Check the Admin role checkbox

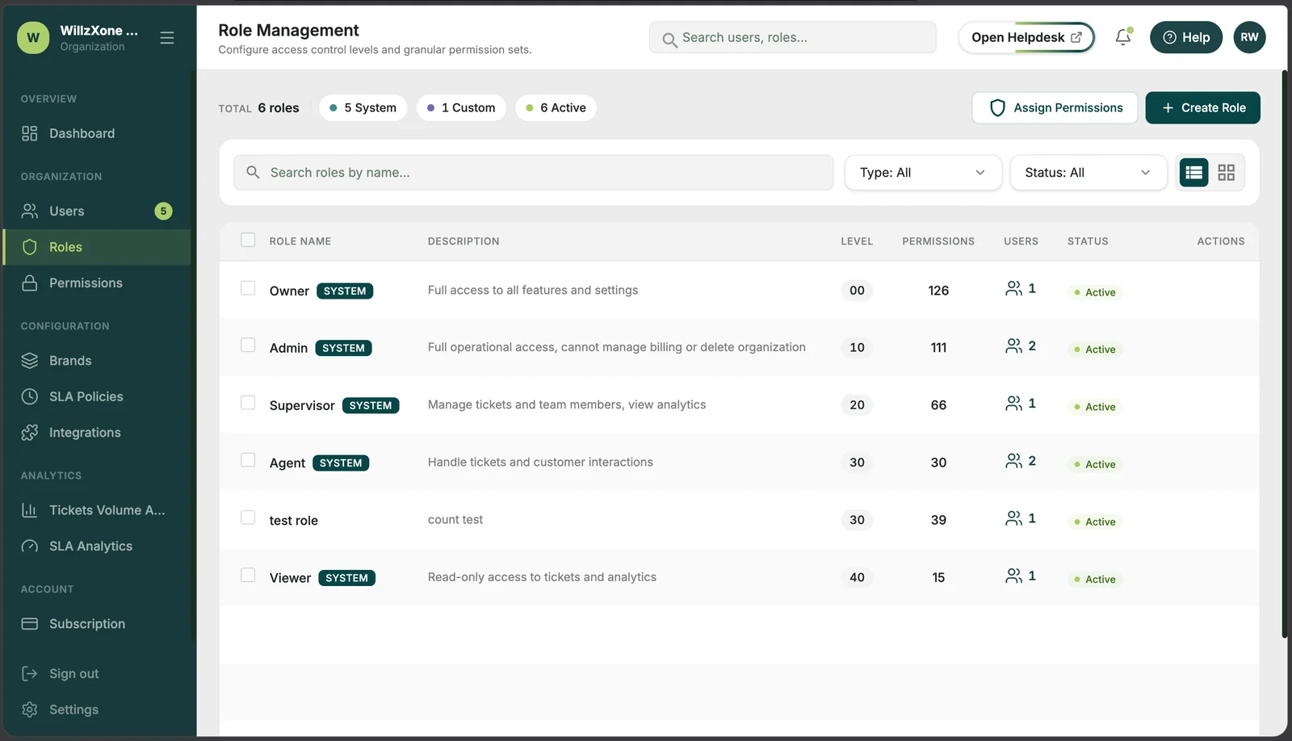click(248, 345)
